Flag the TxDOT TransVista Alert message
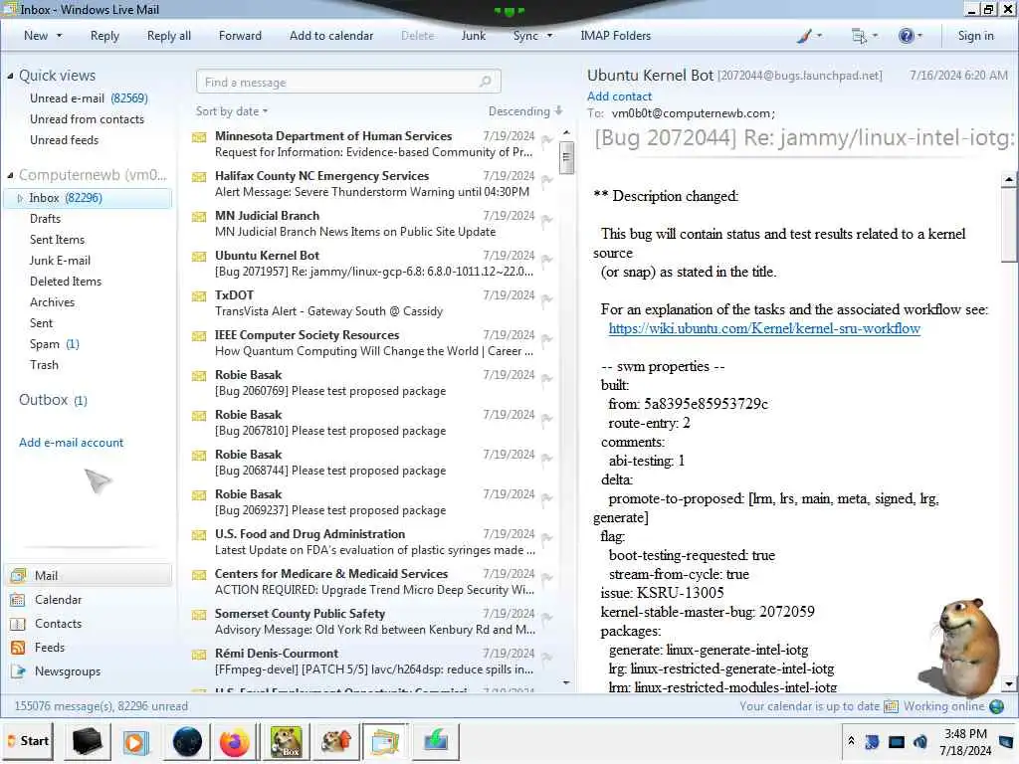 [547, 298]
